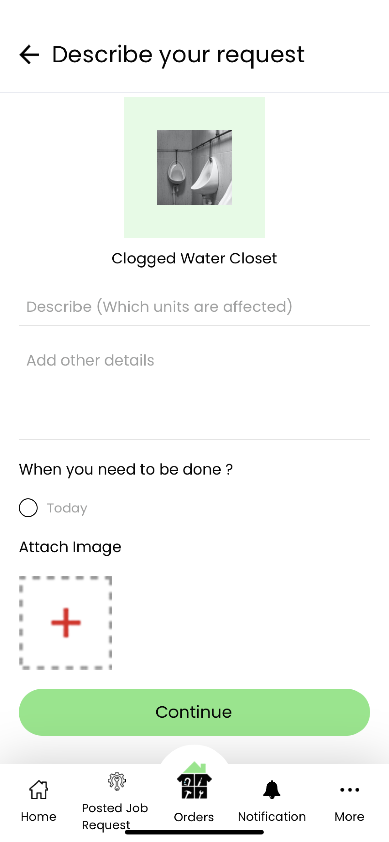Switch to the Notification tab label
The height and width of the screenshot is (842, 389).
pos(272,817)
